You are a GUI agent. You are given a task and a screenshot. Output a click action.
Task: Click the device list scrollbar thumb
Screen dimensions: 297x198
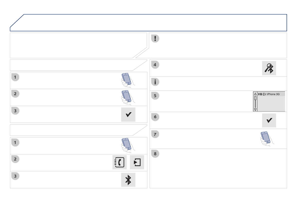[x=255, y=99]
